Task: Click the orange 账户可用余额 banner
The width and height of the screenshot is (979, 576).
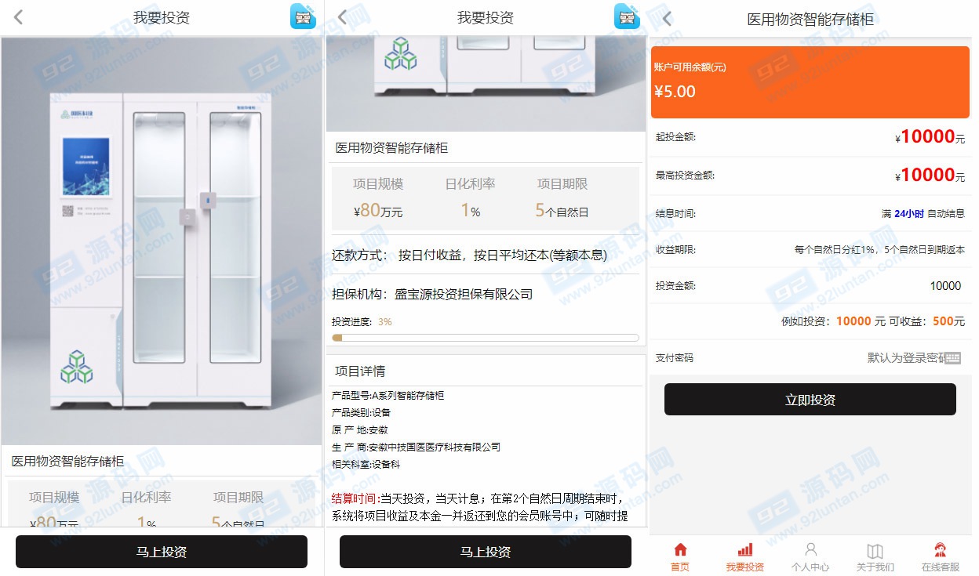Action: coord(810,82)
